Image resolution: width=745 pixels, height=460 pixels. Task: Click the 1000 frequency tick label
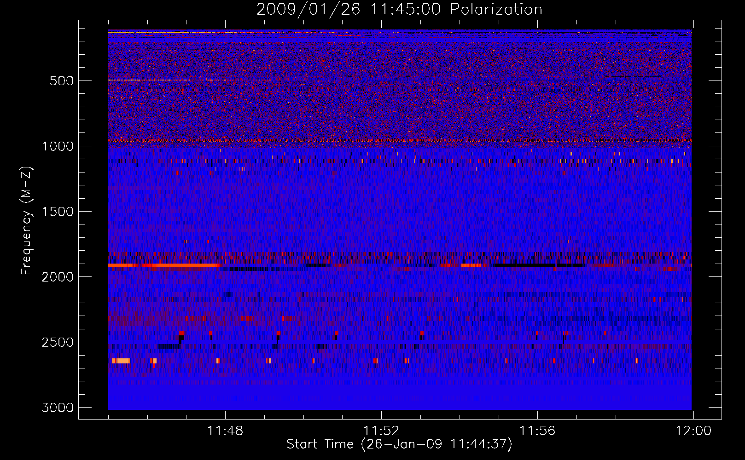pos(58,146)
